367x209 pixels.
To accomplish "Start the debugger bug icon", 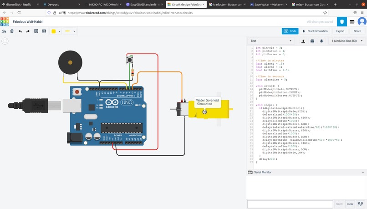I will pyautogui.click(x=321, y=41).
